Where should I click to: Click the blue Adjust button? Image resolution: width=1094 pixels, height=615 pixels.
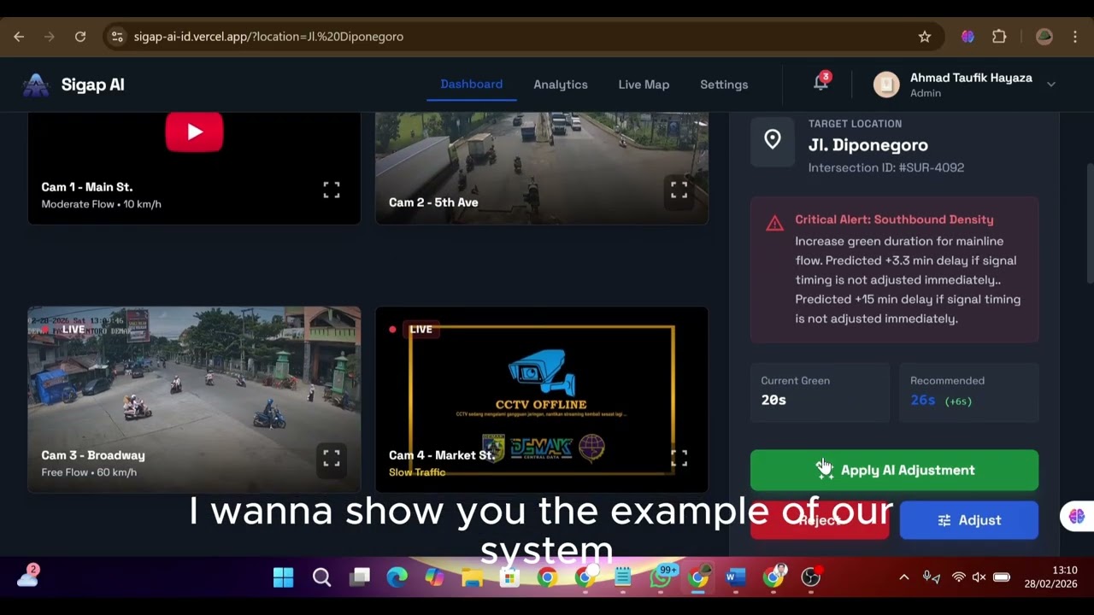pyautogui.click(x=969, y=520)
